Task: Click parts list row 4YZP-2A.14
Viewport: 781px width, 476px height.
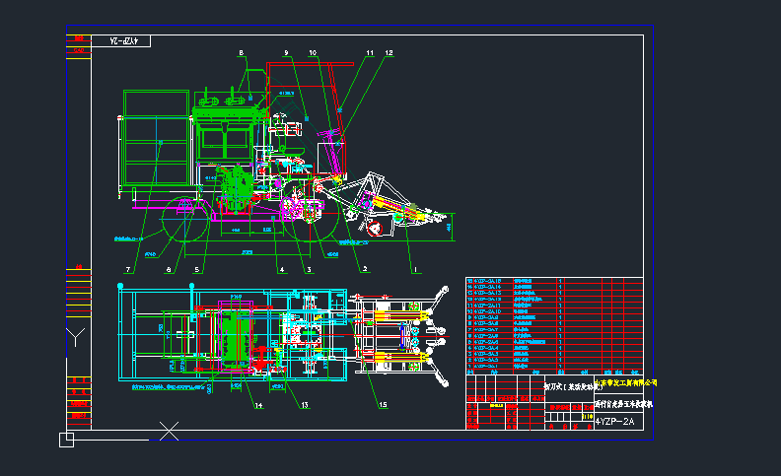Action: coord(554,287)
